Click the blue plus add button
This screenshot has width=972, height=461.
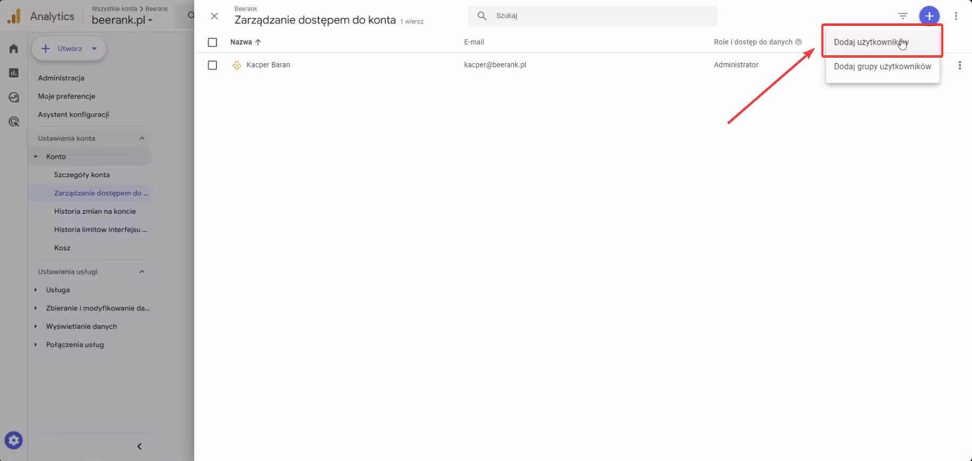pyautogui.click(x=929, y=16)
